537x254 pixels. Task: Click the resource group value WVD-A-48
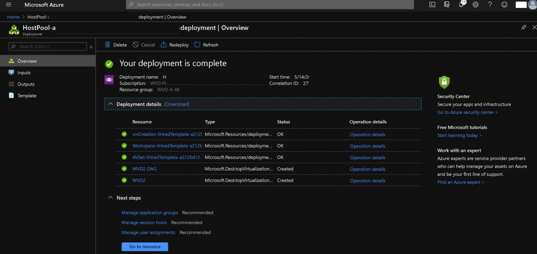[x=168, y=90]
